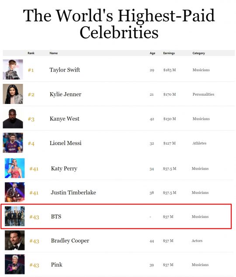Select the BTS group photo thumbnail
The height and width of the screenshot is (277, 236).
tap(15, 216)
